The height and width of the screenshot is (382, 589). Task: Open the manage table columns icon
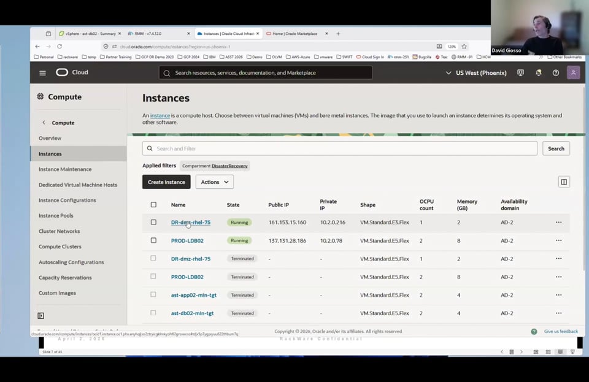pos(564,182)
